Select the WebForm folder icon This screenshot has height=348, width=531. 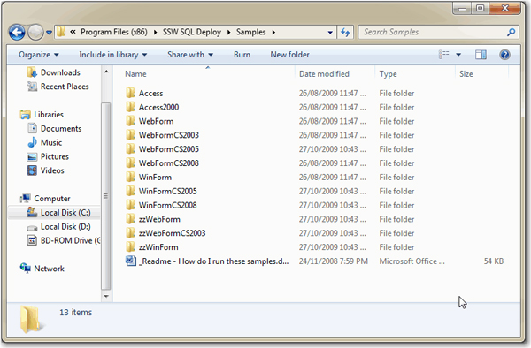[x=130, y=121]
